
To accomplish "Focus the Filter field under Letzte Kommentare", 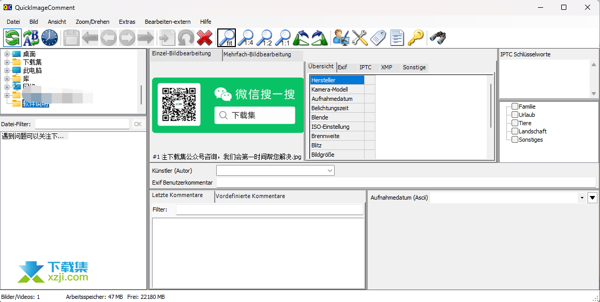I will pos(269,210).
